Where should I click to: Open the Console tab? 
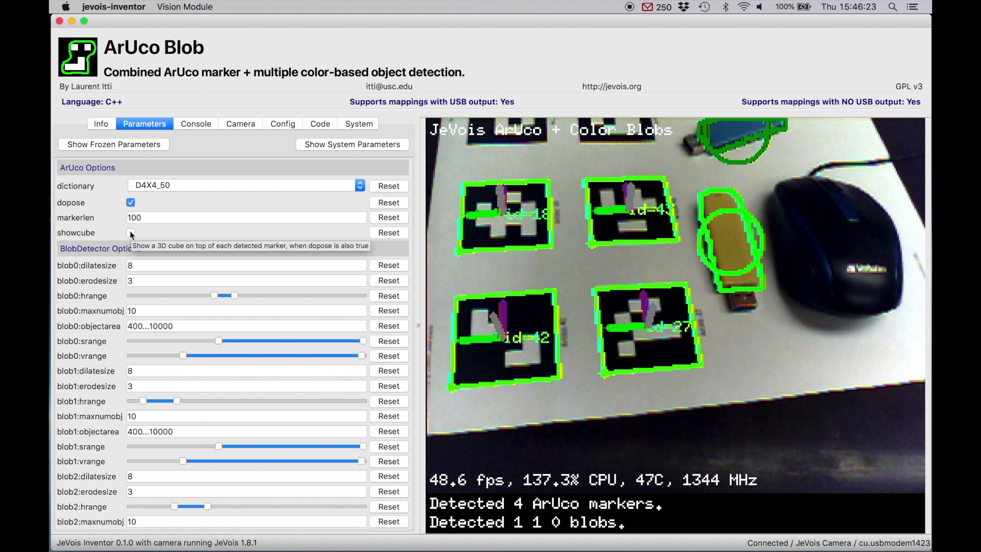click(x=196, y=124)
